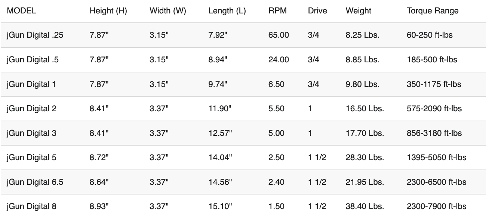Select the Length (L) column header

(227, 11)
